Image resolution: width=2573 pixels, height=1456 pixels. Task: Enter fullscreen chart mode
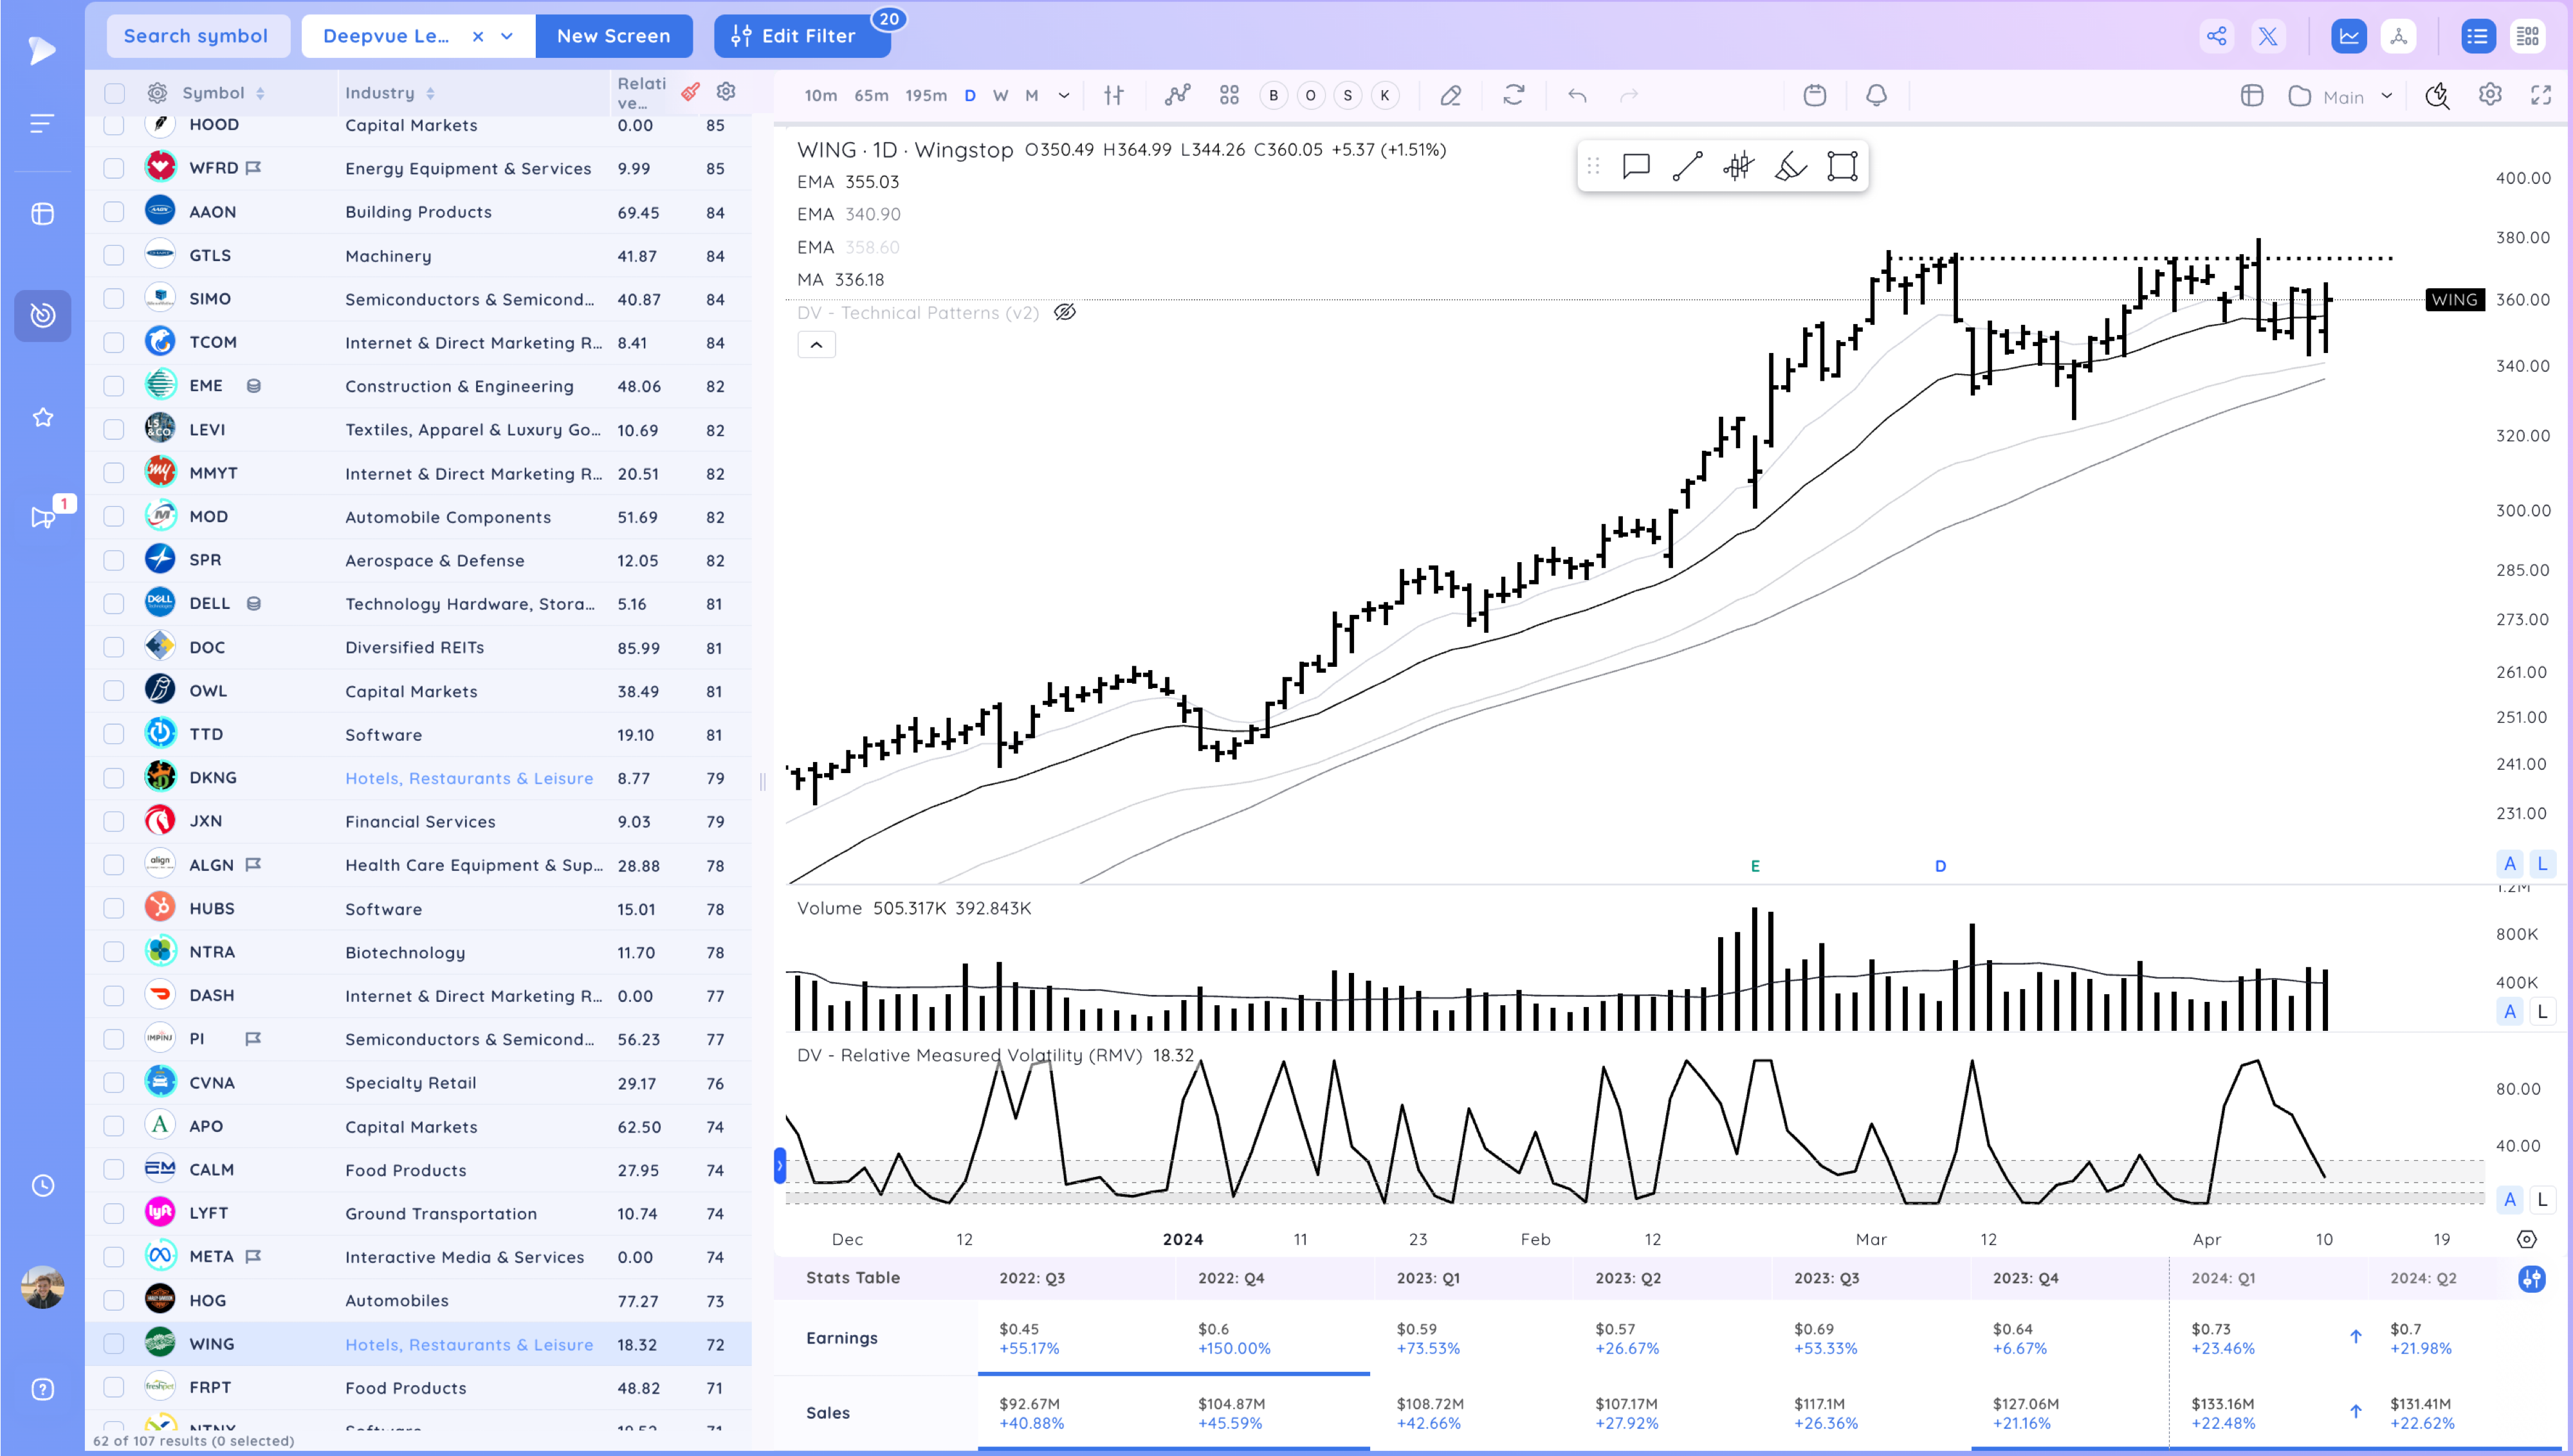click(2540, 95)
